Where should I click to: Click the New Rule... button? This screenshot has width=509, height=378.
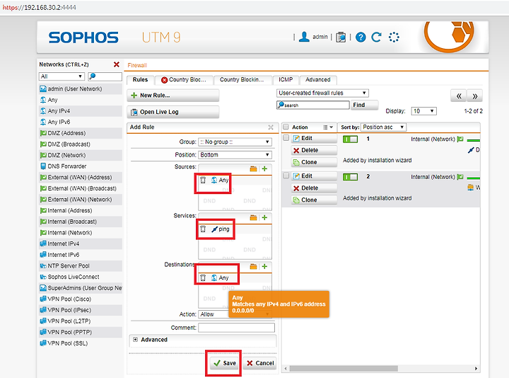[x=173, y=96]
